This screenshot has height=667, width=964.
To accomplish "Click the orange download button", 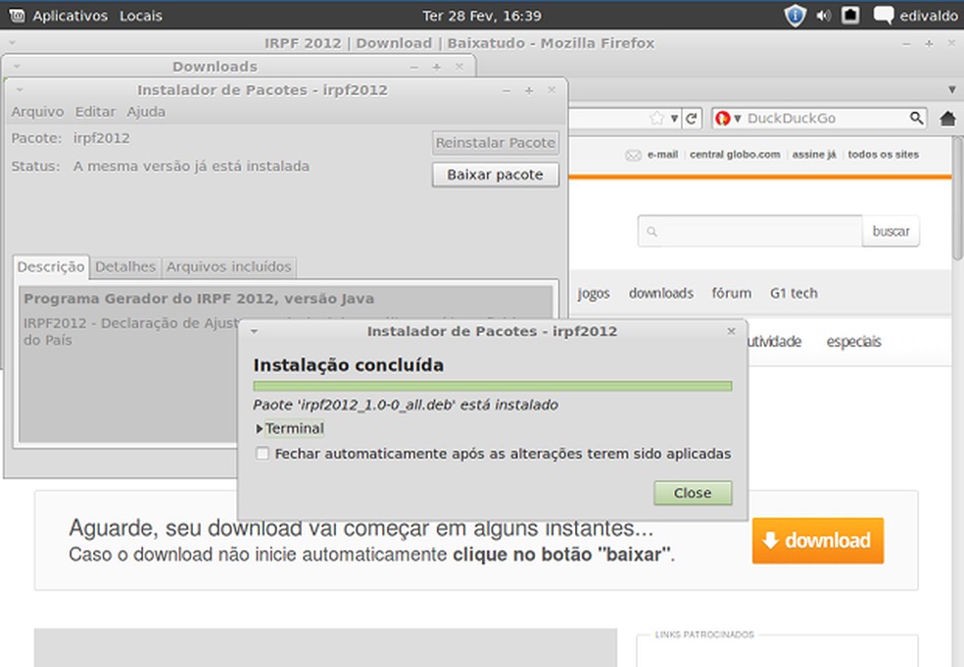I will click(818, 541).
